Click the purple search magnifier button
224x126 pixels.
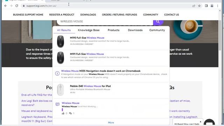[x=158, y=22]
